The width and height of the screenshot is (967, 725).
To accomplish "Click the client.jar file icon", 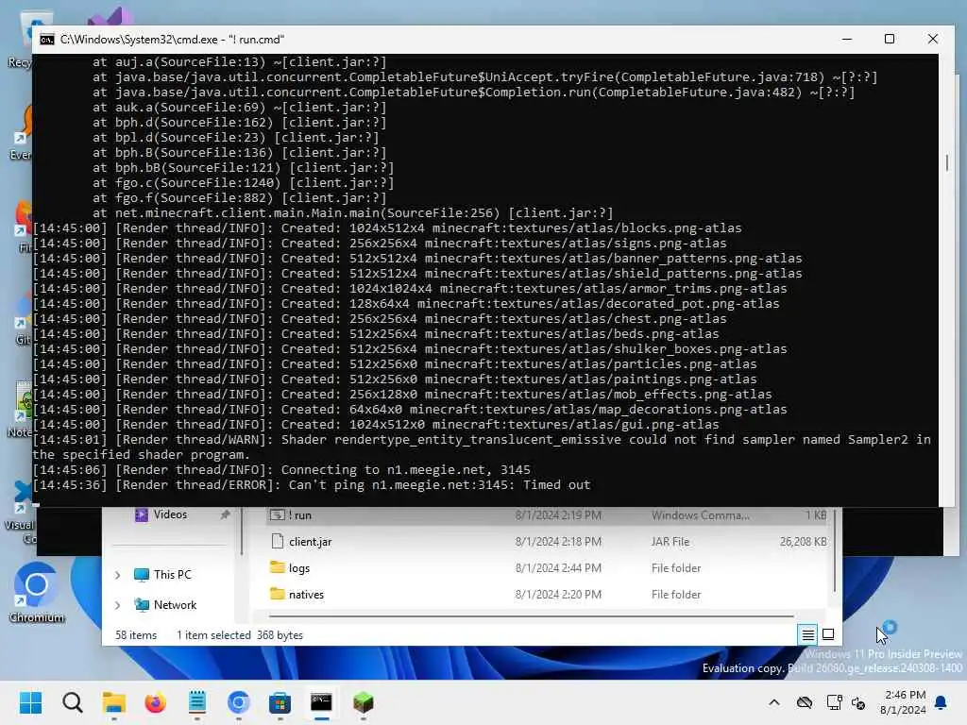I will pos(278,541).
